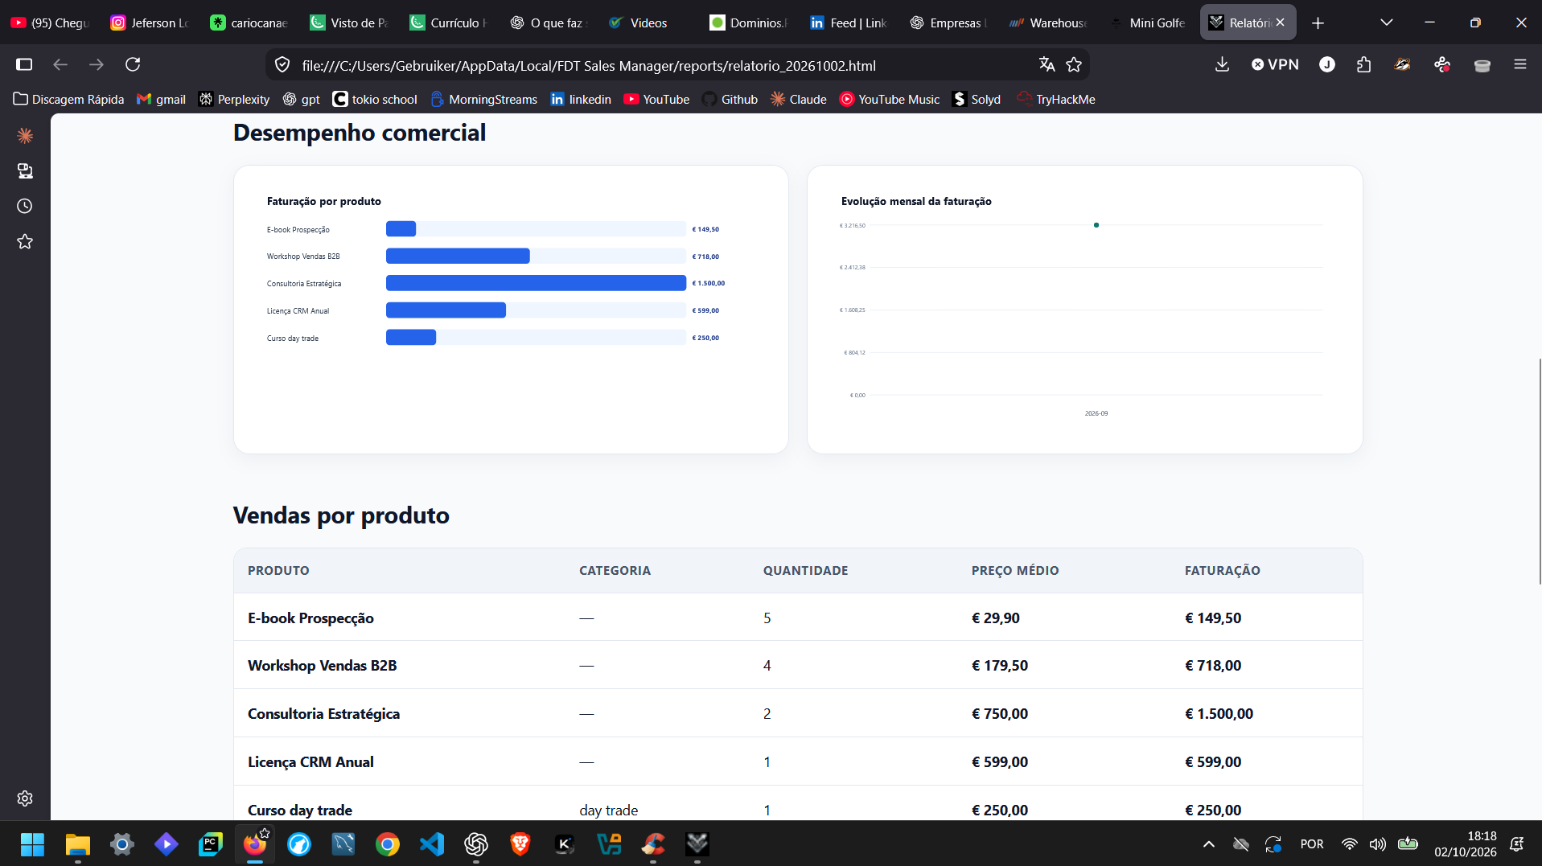Open the volume control in system tray
Viewport: 1542px width, 866px height.
click(1378, 844)
